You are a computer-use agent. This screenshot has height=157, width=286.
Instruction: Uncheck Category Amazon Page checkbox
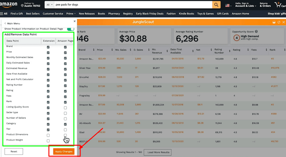pyautogui.click(x=65, y=124)
